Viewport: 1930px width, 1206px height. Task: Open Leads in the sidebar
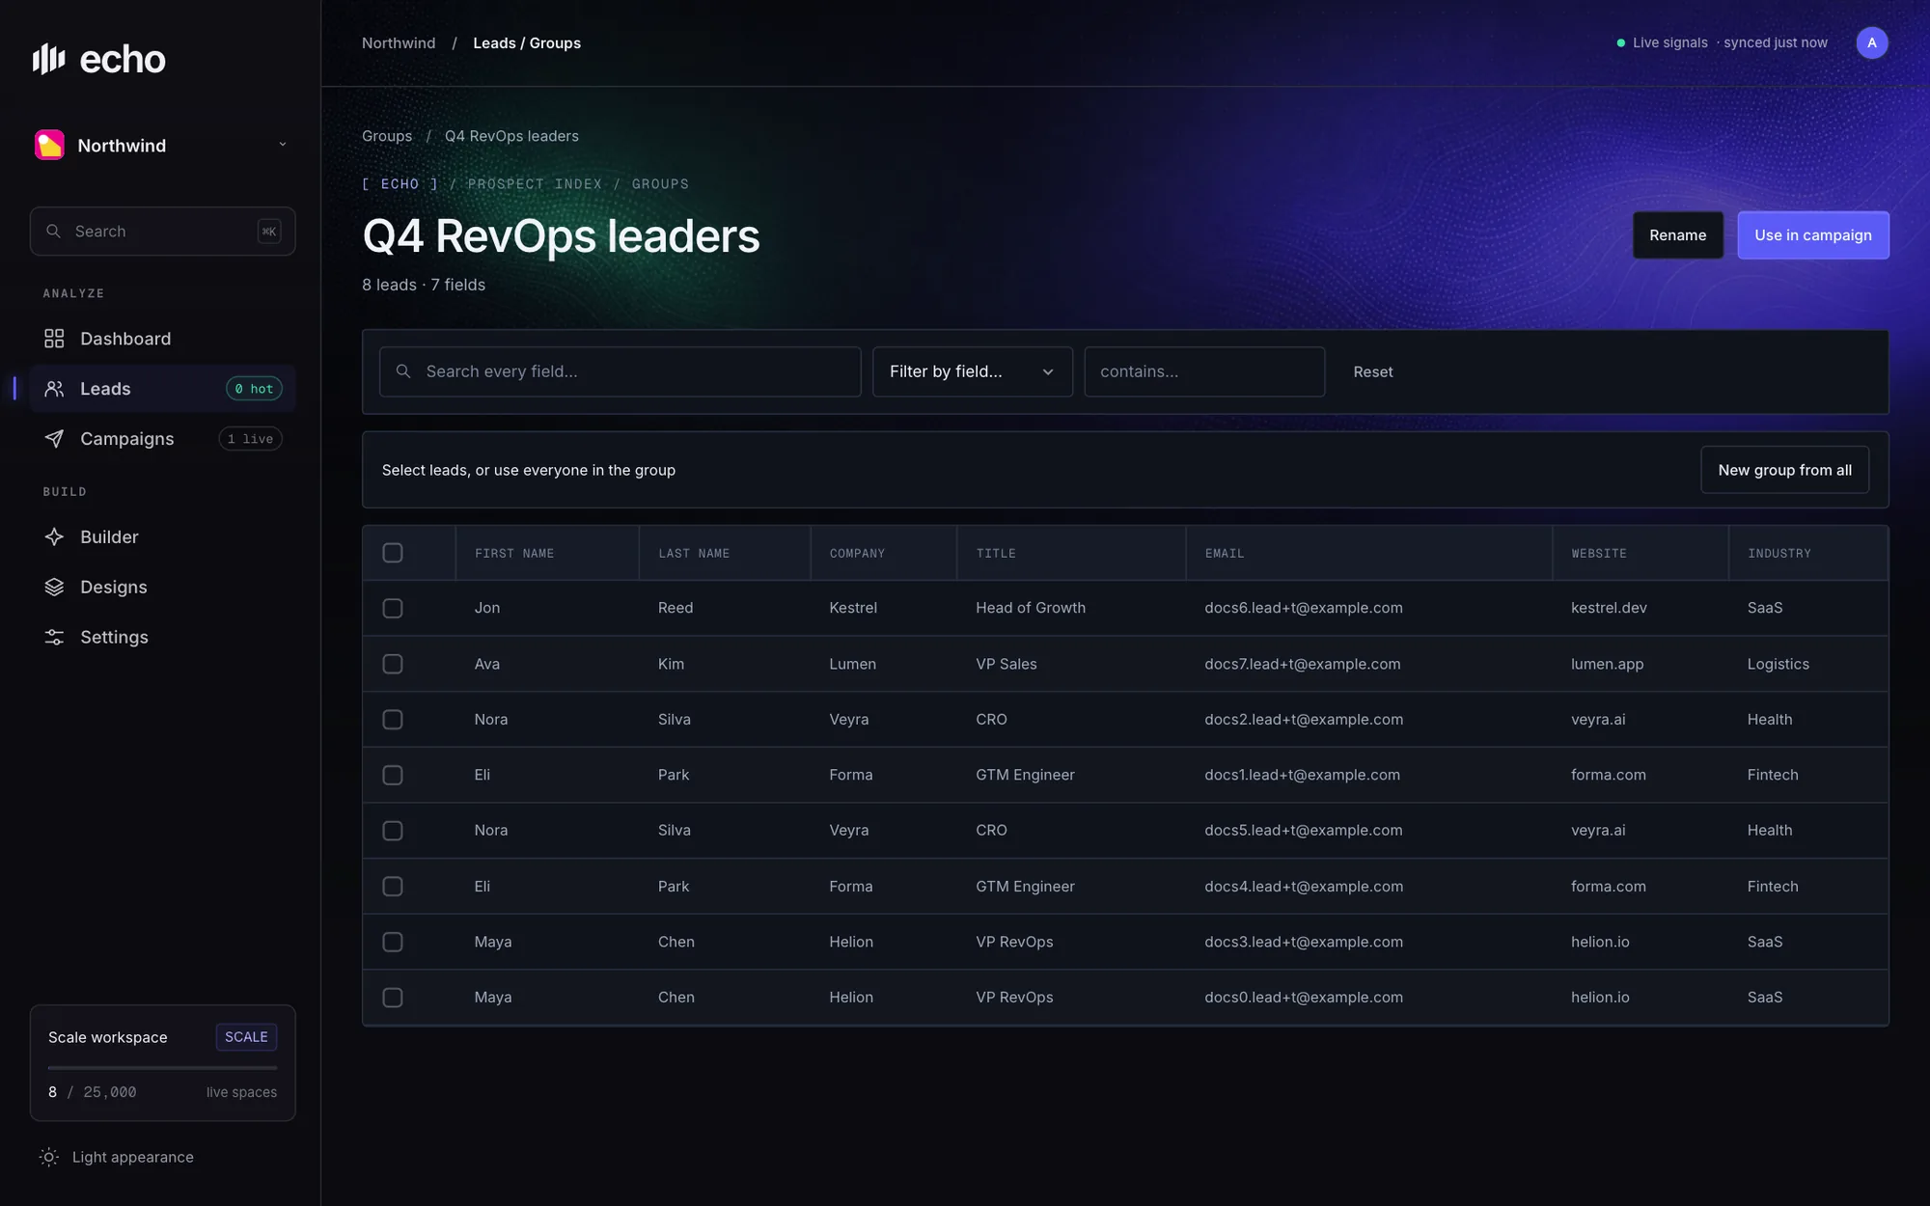click(x=162, y=389)
